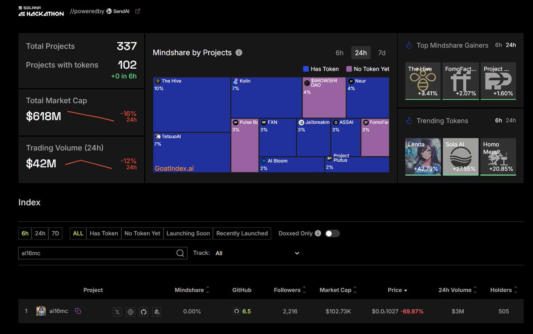
Task: Click the ASSAI icon in the treemap
Action: tap(335, 122)
